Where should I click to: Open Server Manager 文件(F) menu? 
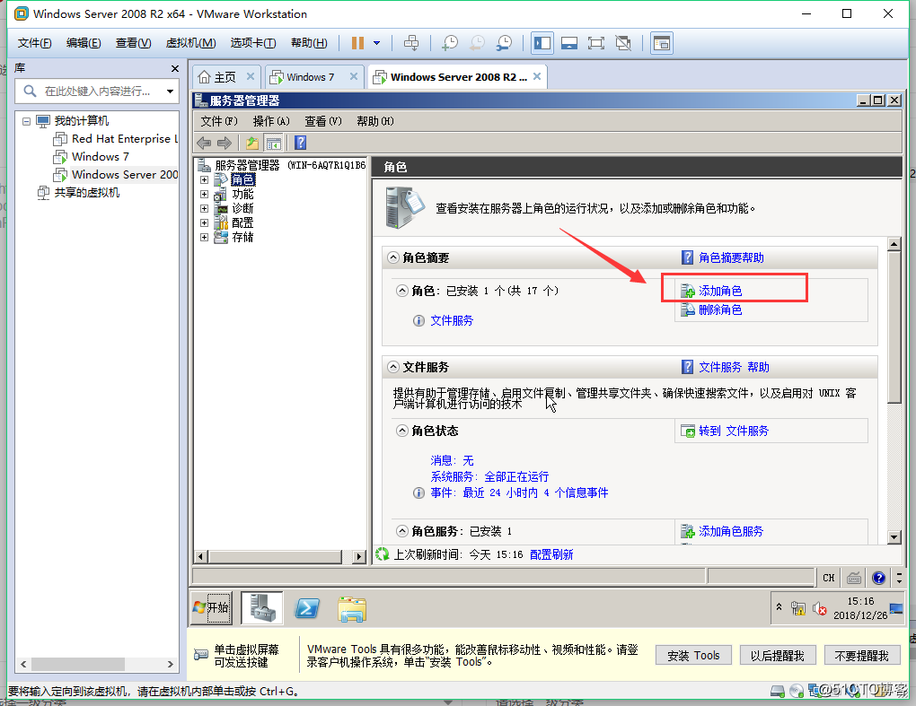pos(219,121)
